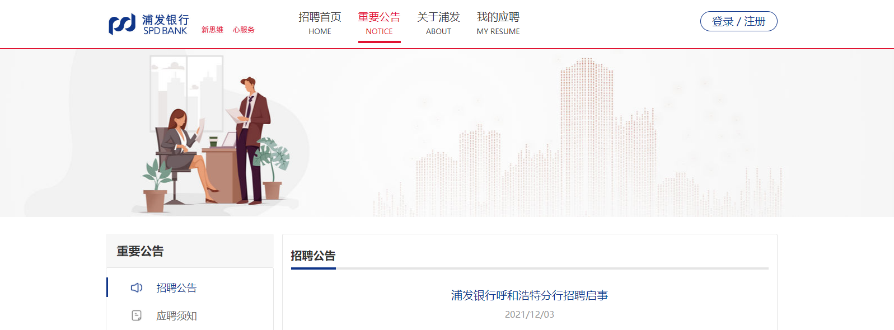Click the 招聘公告 tab heading
The height and width of the screenshot is (330, 894).
click(x=313, y=256)
